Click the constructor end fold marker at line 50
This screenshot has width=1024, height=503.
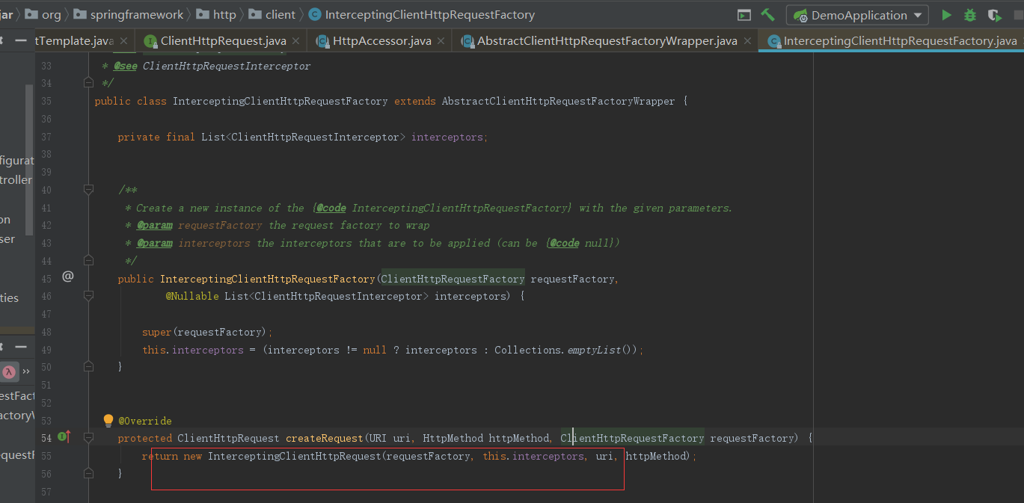click(x=88, y=367)
